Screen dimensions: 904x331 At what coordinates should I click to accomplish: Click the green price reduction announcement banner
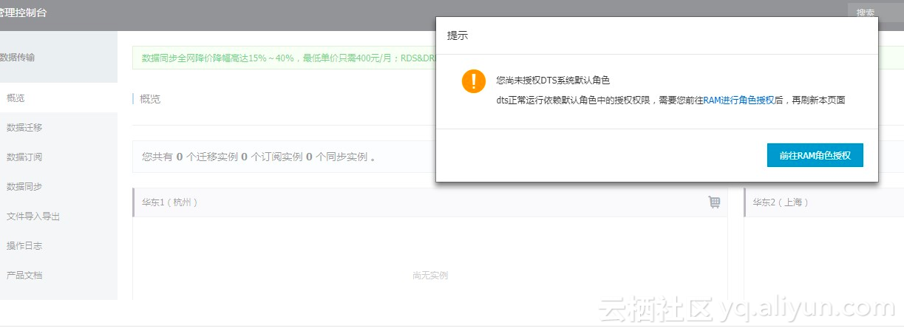(x=284, y=57)
